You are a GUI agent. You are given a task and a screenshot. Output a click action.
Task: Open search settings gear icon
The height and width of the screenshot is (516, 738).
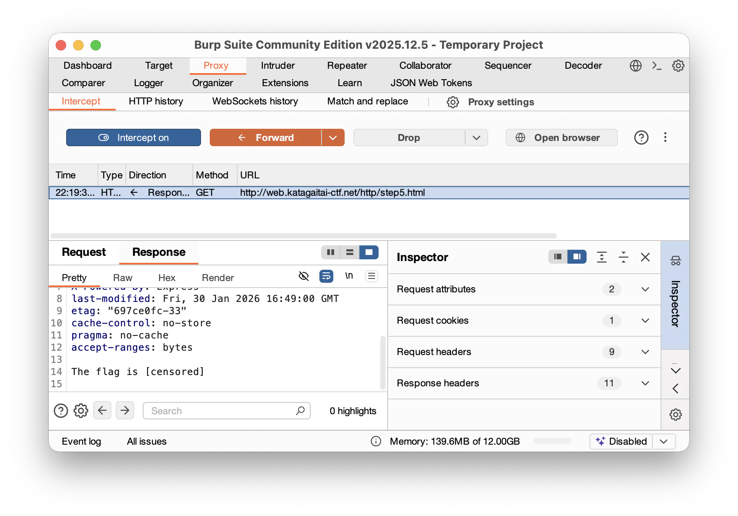81,411
